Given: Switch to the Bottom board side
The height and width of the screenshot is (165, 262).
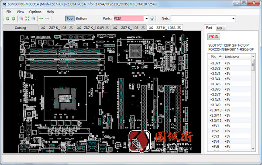Looking at the screenshot, I should point(81,18).
